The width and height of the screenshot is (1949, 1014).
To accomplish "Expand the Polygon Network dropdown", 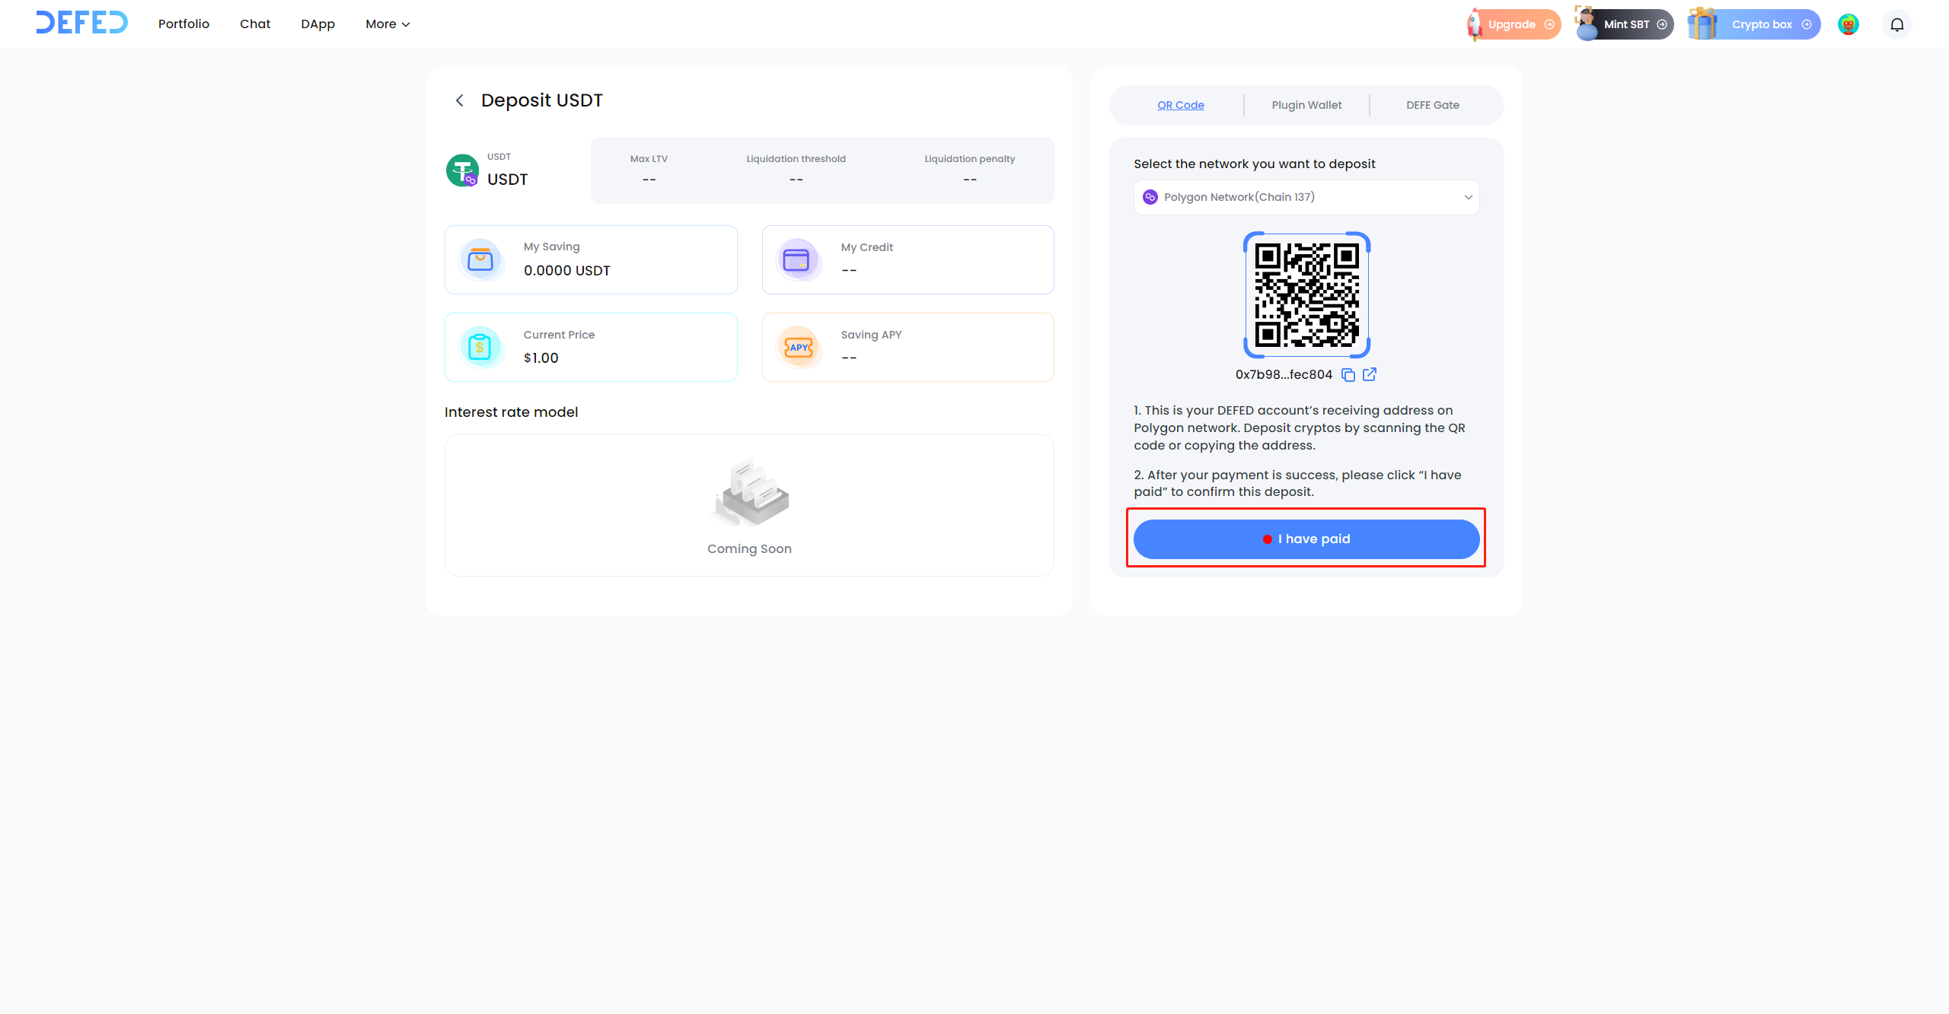I will coord(1306,197).
